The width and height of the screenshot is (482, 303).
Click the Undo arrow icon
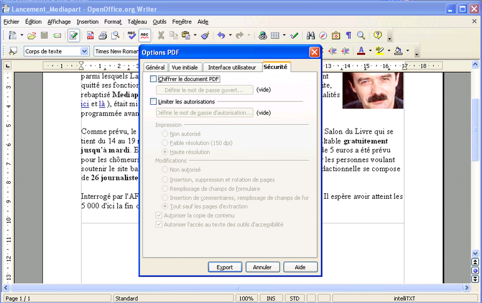(x=221, y=36)
